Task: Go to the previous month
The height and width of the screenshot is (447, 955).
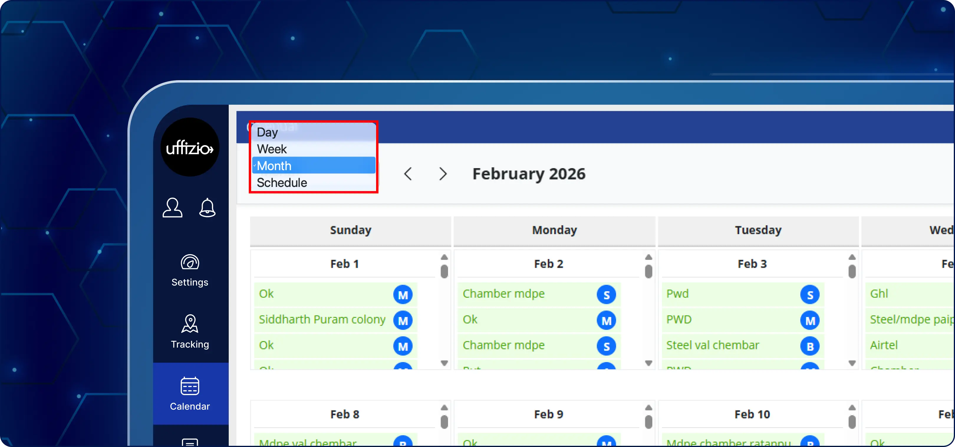Action: 408,174
